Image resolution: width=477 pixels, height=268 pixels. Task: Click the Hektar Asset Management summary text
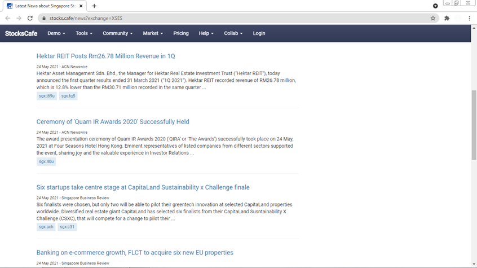point(166,80)
